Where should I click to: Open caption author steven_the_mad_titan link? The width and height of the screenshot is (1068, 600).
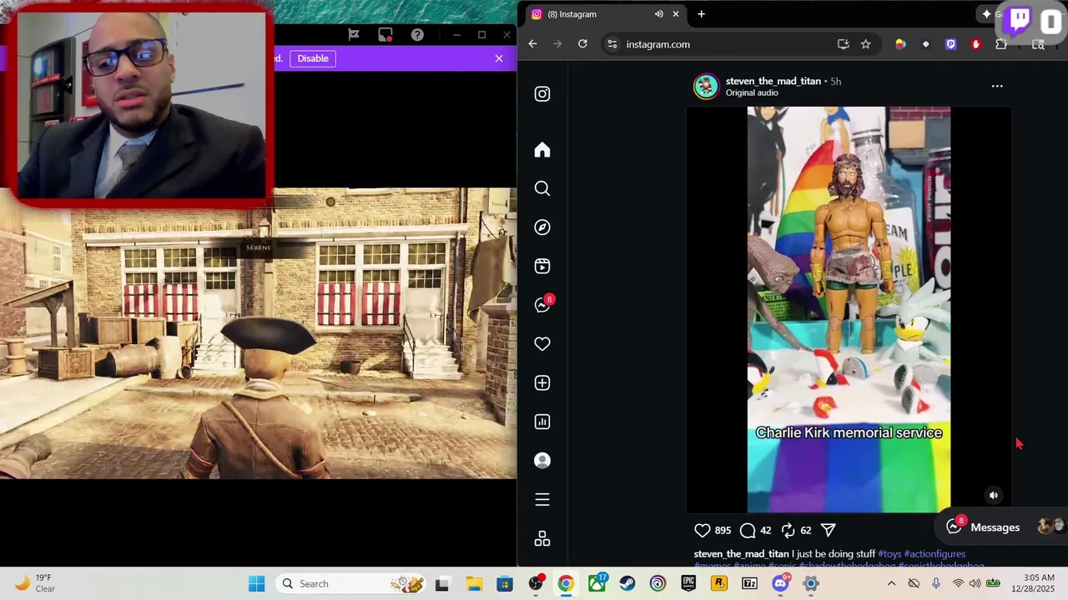[741, 553]
